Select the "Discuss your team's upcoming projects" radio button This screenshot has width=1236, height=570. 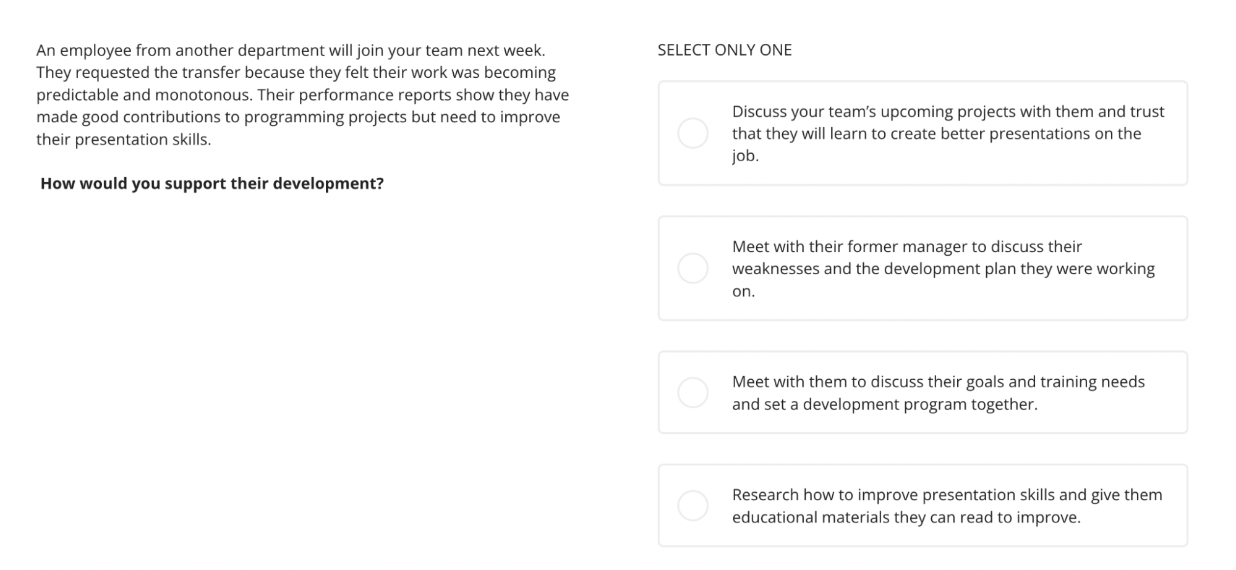click(693, 133)
